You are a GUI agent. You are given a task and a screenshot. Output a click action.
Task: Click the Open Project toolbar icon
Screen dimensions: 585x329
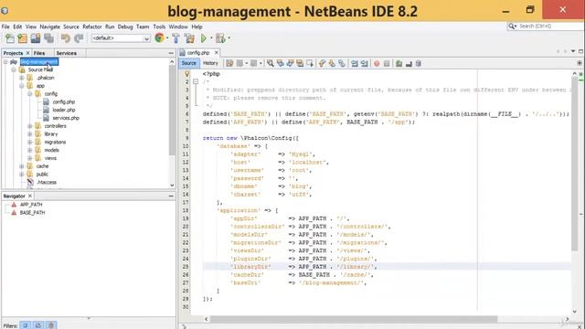(36, 38)
